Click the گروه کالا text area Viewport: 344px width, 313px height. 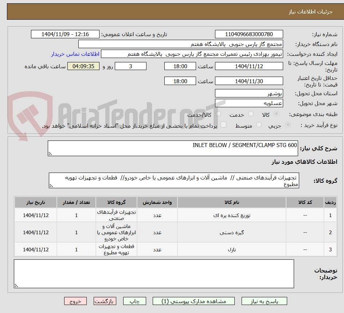[174, 180]
